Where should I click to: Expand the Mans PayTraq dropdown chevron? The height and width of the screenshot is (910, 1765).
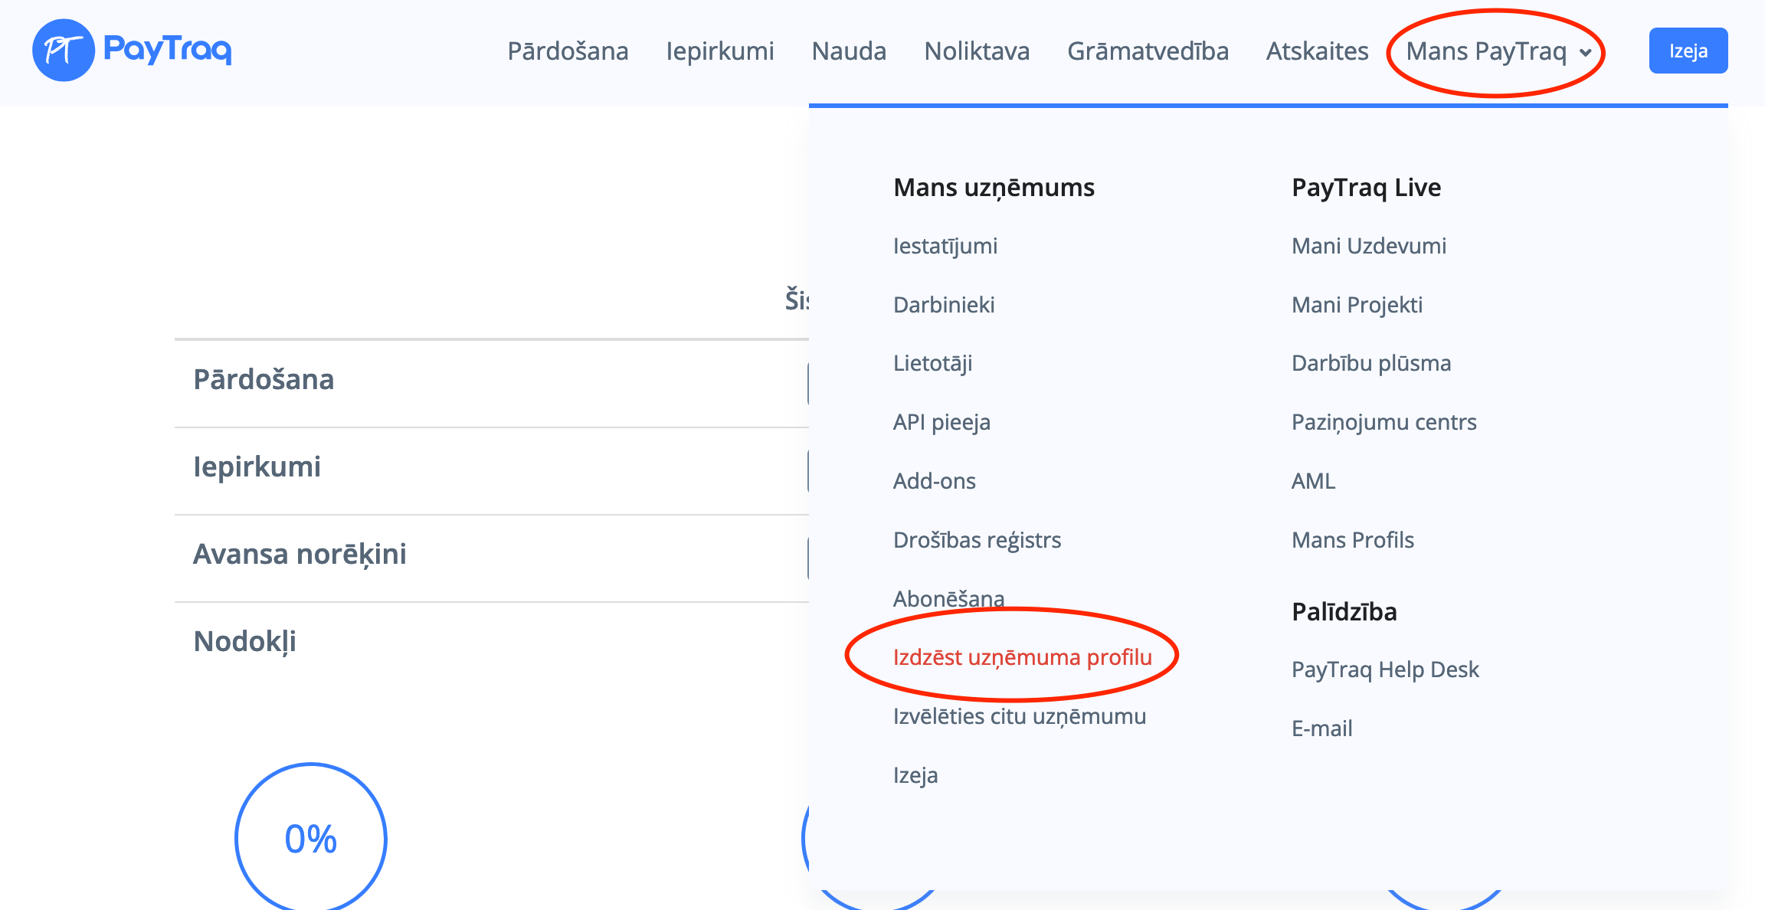pyautogui.click(x=1585, y=53)
